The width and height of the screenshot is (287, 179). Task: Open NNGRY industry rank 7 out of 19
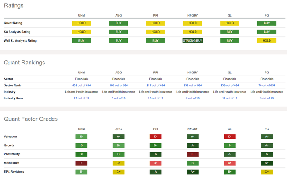click(x=192, y=98)
